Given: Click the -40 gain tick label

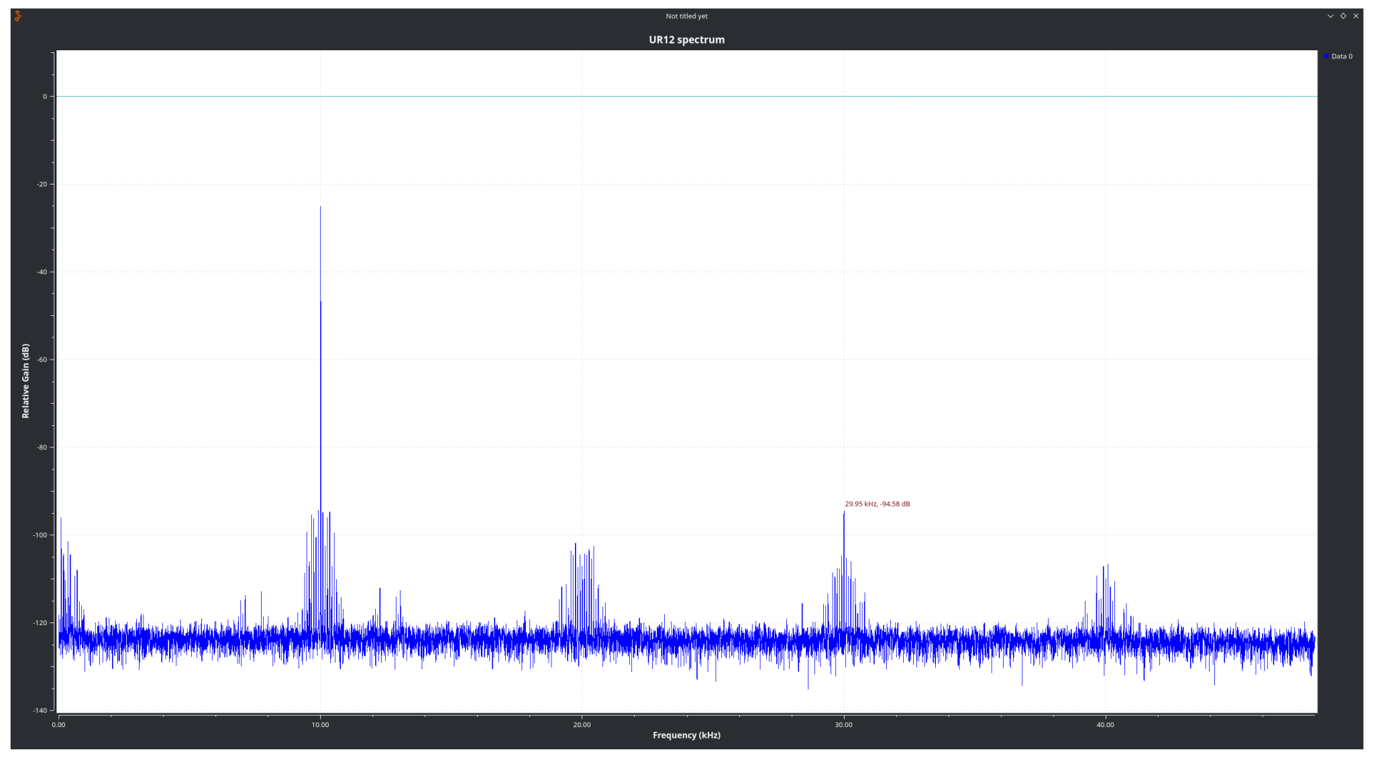Looking at the screenshot, I should pyautogui.click(x=42, y=272).
